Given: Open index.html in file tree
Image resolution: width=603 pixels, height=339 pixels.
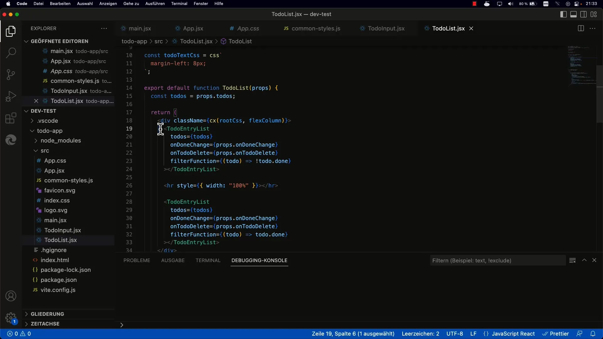Looking at the screenshot, I should tap(55, 260).
